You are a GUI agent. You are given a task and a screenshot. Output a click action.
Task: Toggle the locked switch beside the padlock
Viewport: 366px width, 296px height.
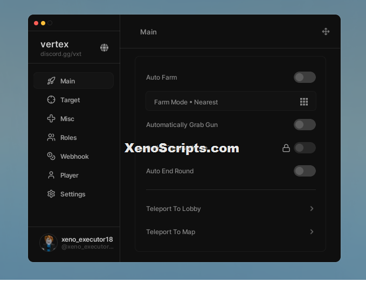tap(305, 148)
